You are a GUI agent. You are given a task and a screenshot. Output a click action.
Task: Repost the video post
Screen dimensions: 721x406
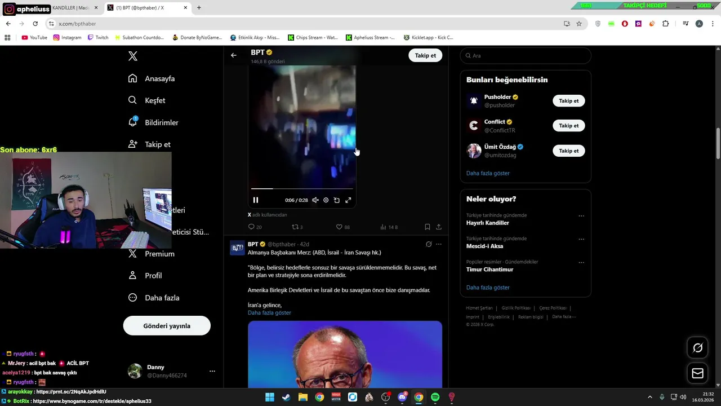tap(297, 227)
